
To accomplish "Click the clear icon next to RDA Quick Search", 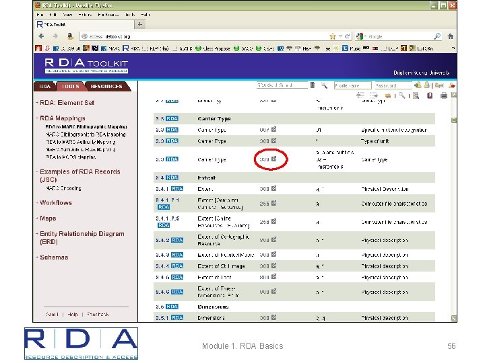I will (313, 85).
